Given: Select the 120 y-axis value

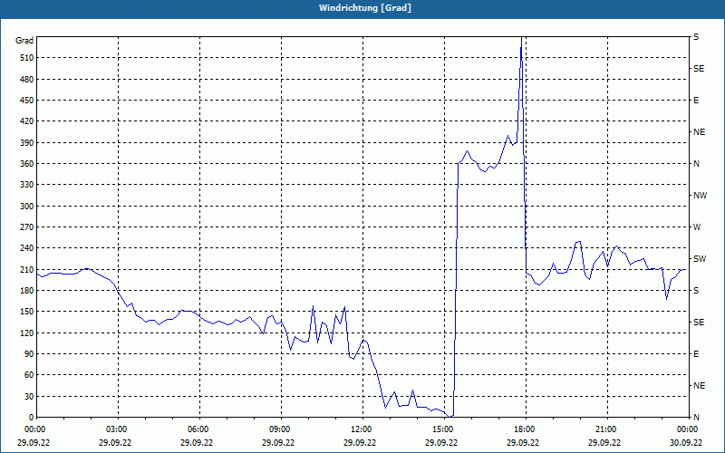Looking at the screenshot, I should [x=27, y=333].
